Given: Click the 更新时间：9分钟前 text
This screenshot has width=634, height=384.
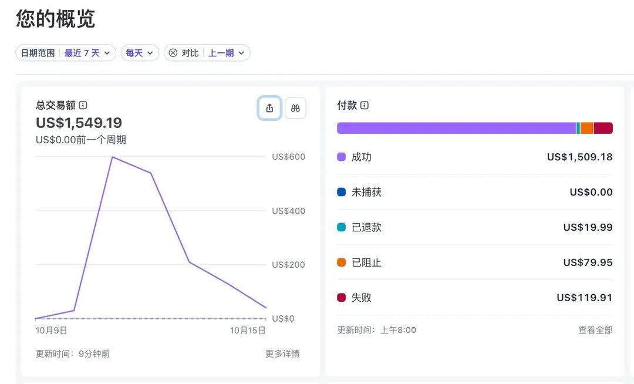Looking at the screenshot, I should pos(73,353).
